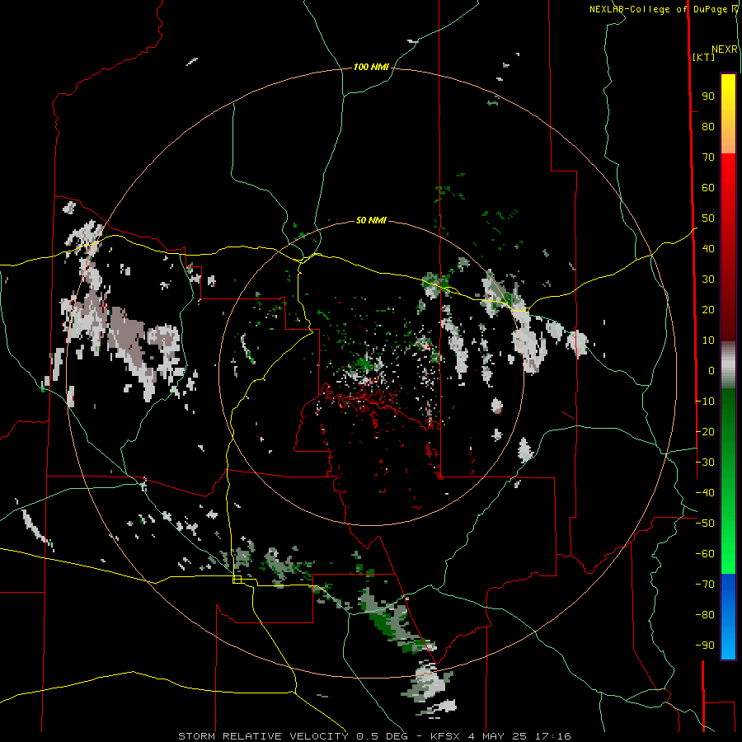Pick the blue bottom segment of the color bar
Screen dimensions: 742x742
point(728,616)
